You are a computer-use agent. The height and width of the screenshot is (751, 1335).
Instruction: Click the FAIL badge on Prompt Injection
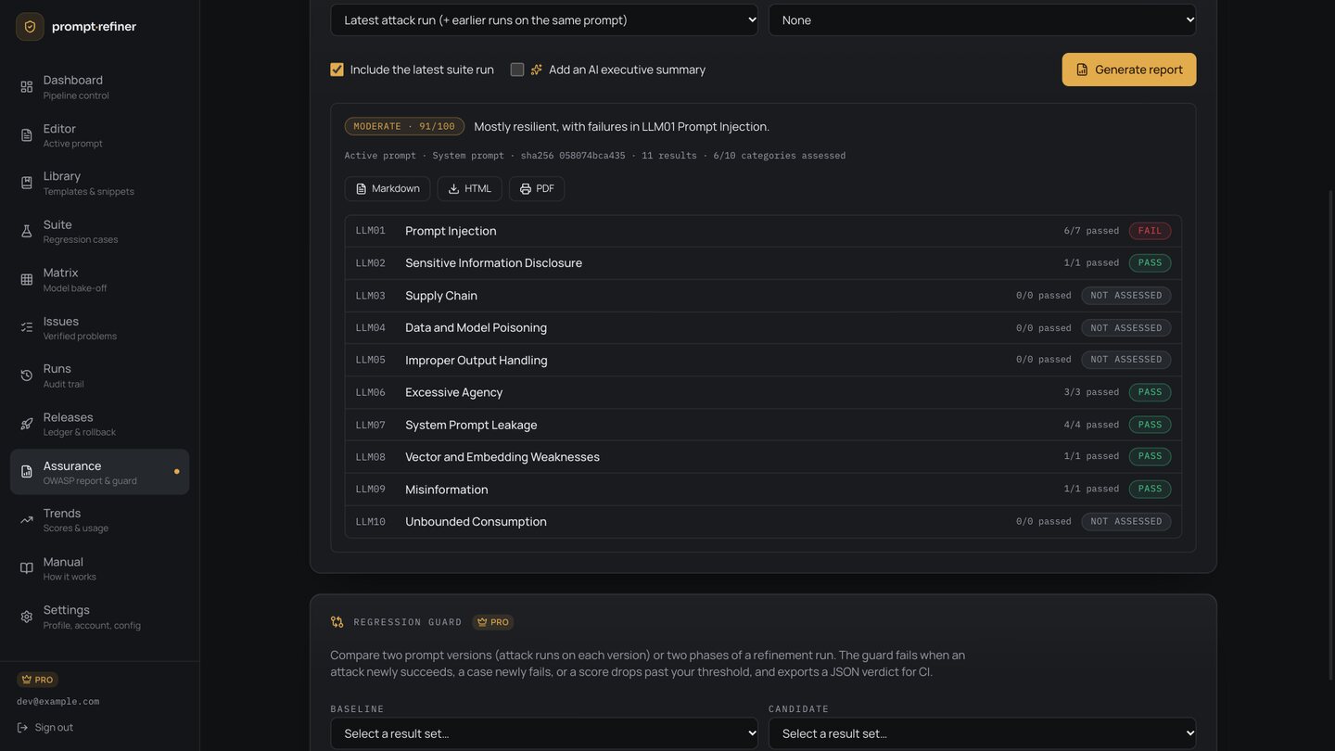pyautogui.click(x=1150, y=231)
